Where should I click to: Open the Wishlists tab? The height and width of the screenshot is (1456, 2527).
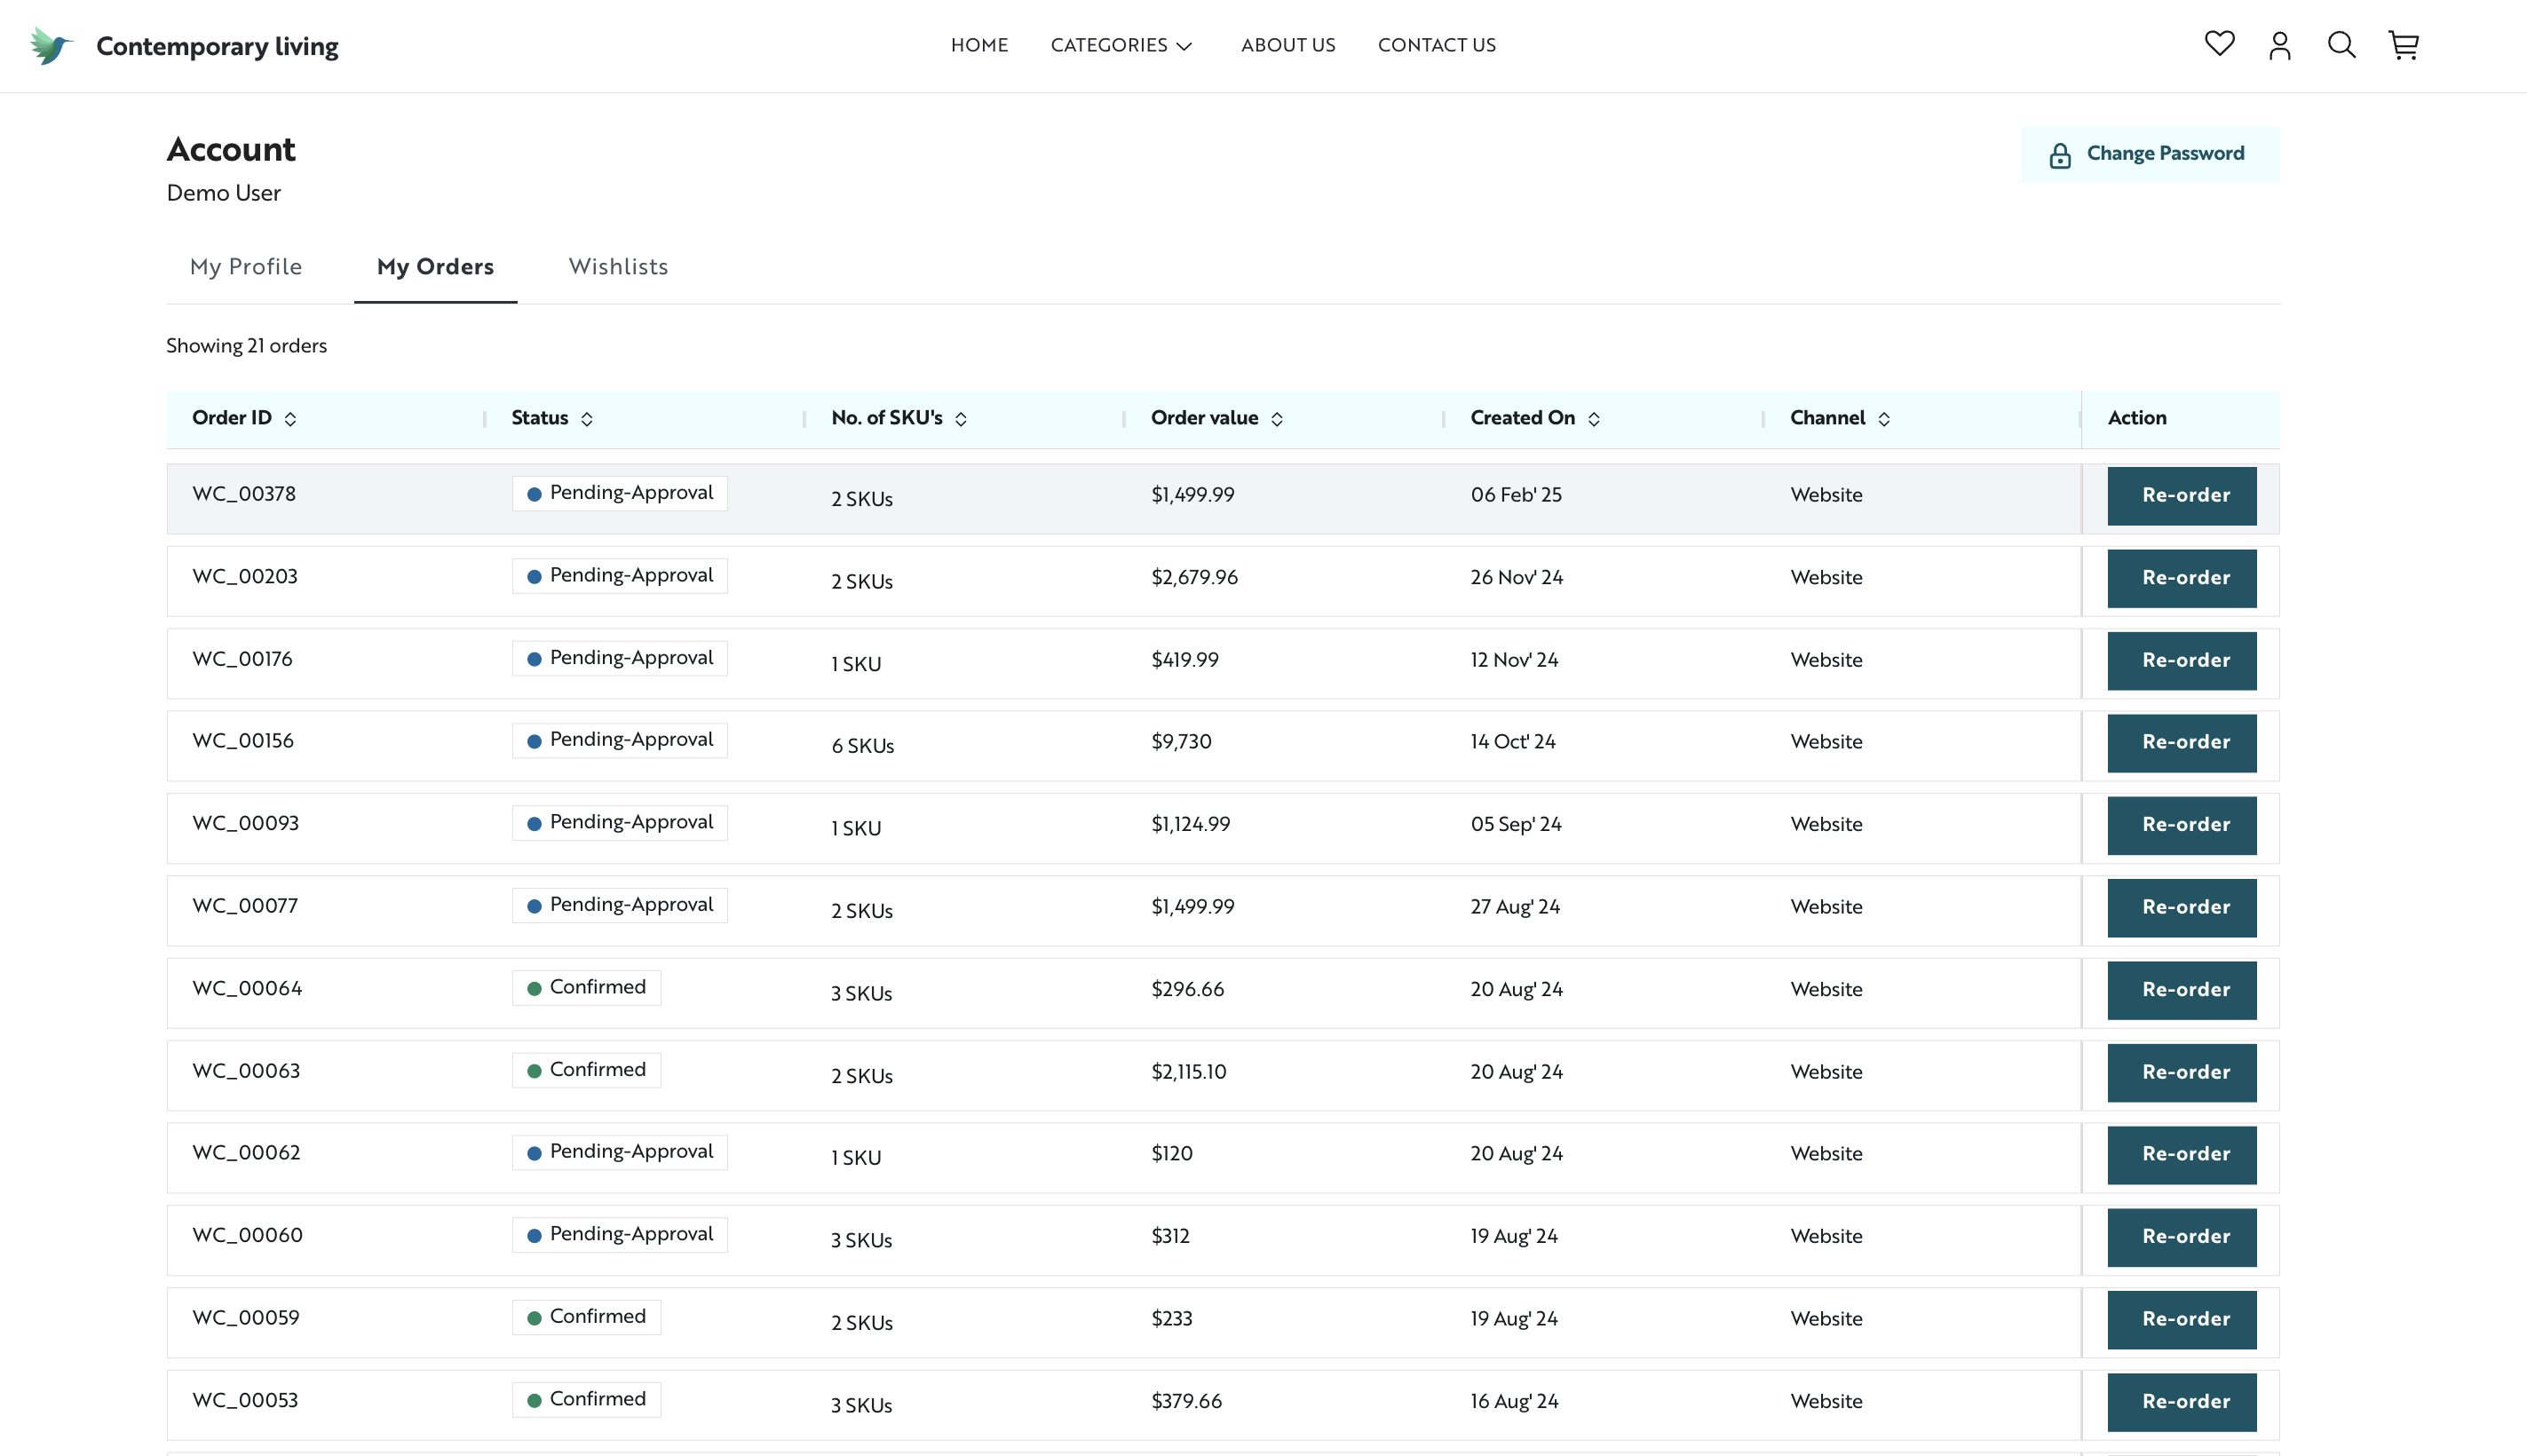617,266
